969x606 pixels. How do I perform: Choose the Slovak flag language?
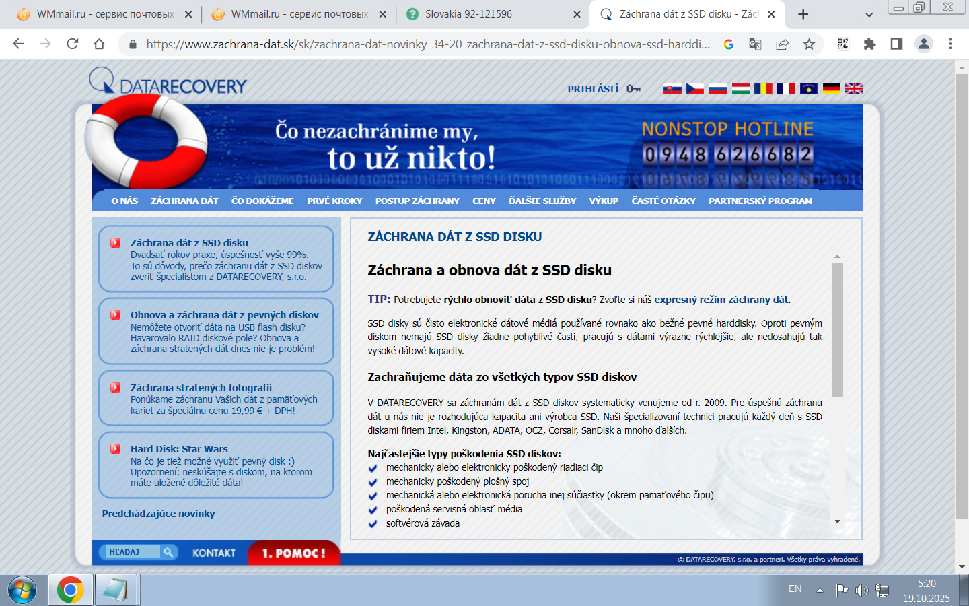pyautogui.click(x=672, y=88)
